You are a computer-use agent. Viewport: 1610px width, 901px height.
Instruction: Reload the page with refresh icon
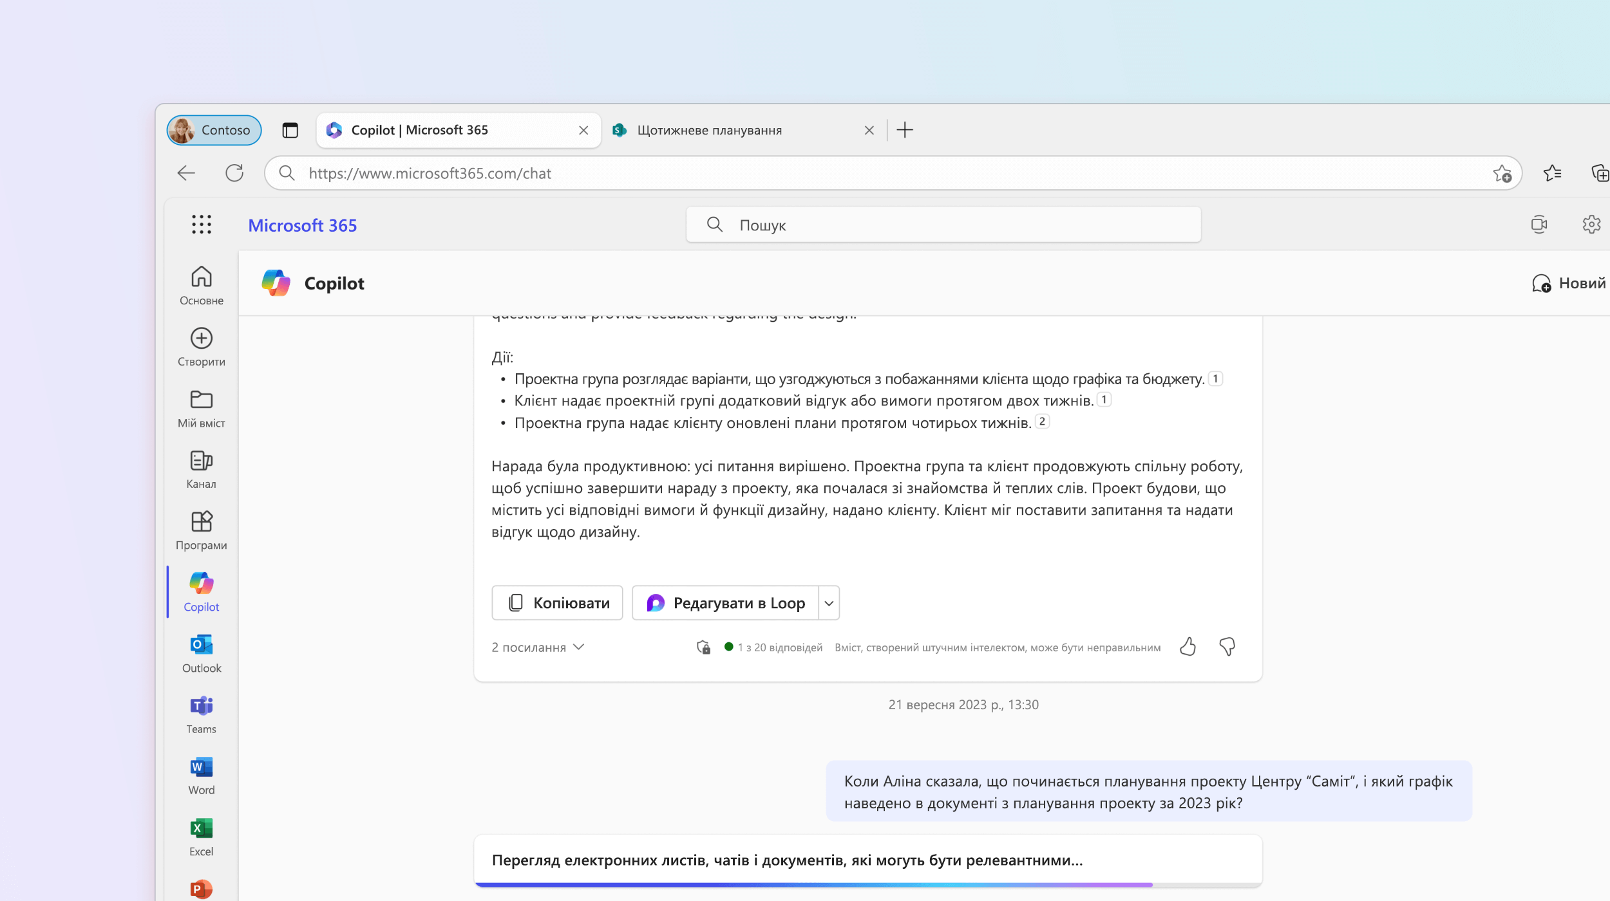point(234,173)
